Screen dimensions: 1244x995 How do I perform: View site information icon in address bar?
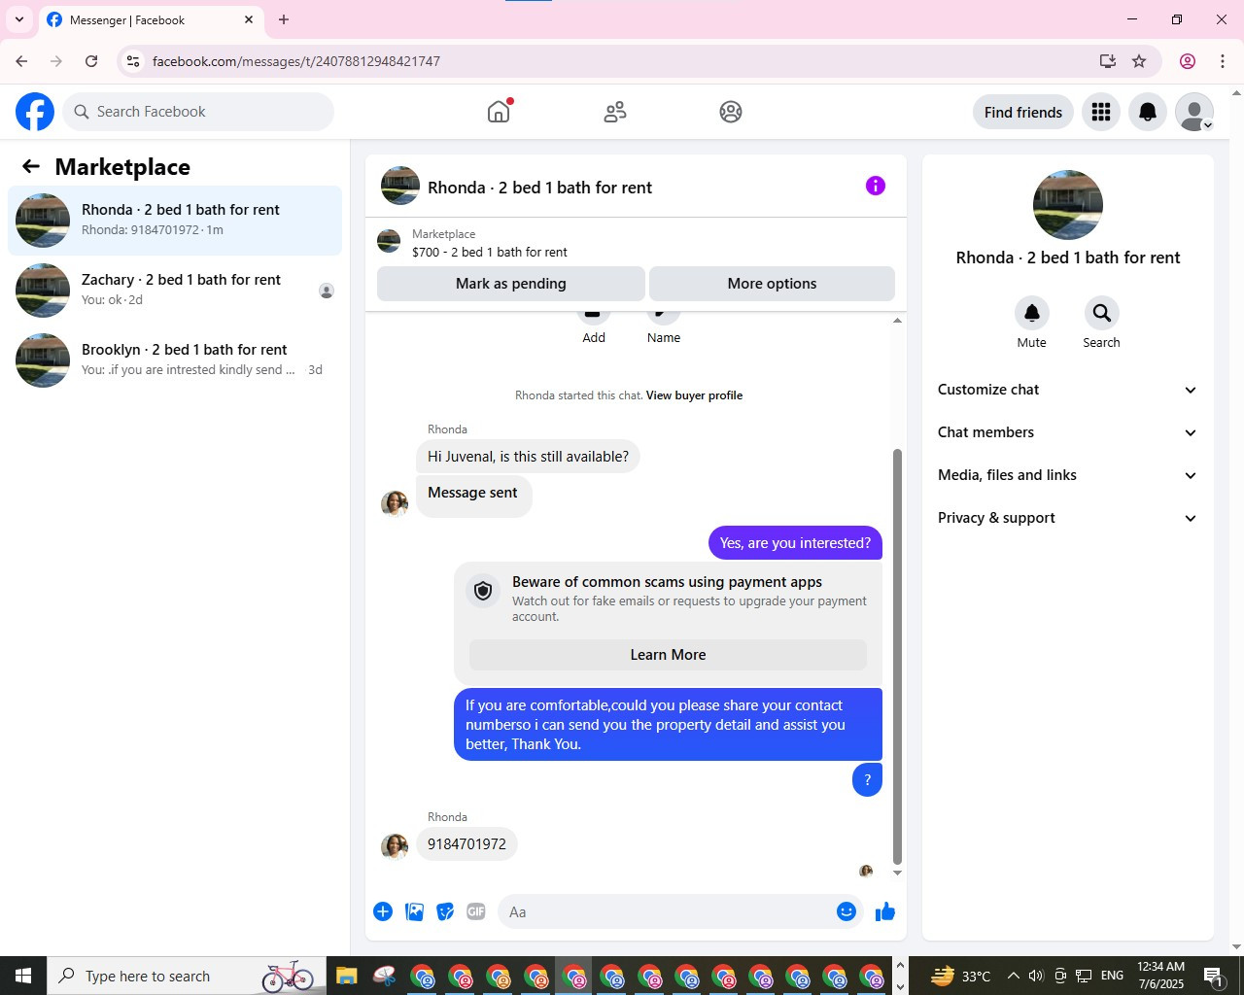pos(133,61)
